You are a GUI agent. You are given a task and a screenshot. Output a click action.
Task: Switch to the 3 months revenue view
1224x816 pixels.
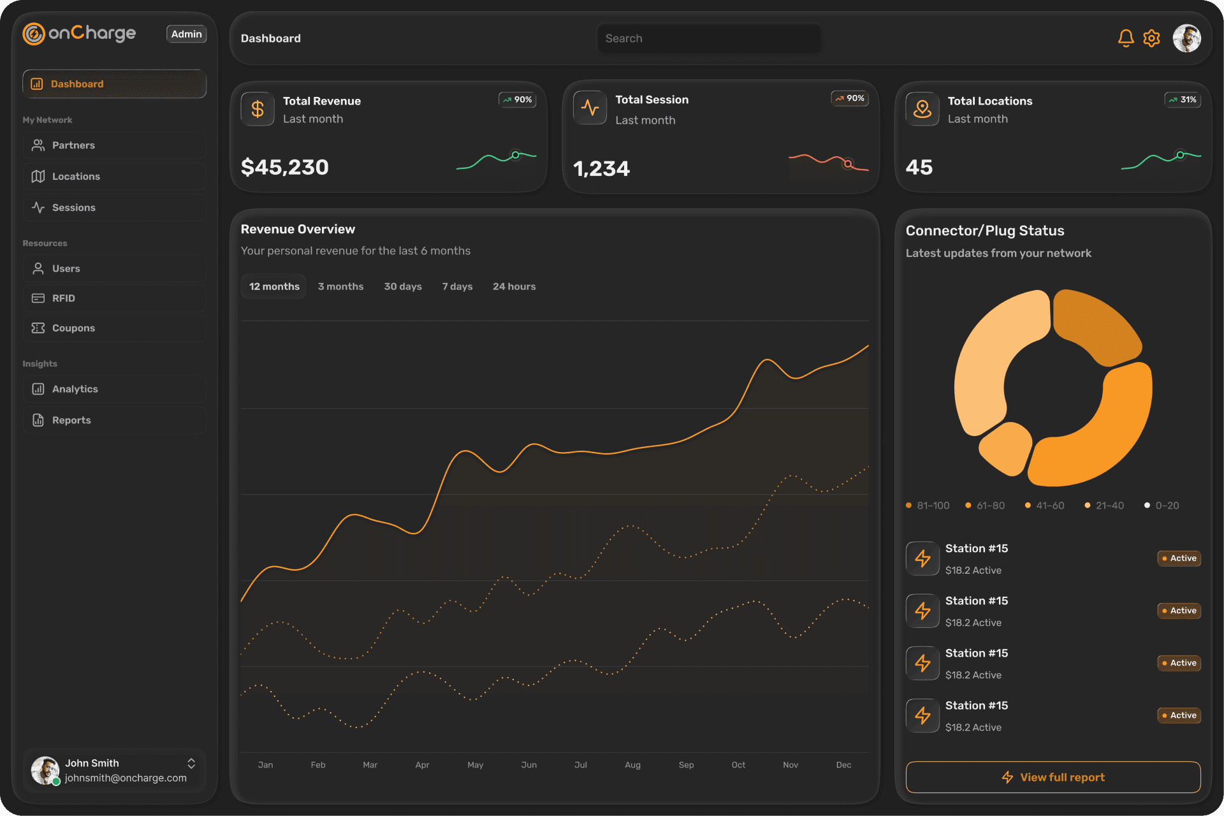point(340,286)
